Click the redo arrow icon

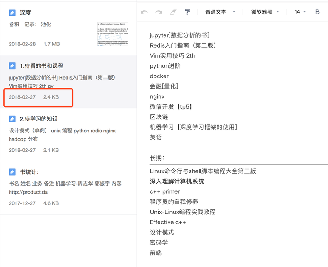coord(159,12)
